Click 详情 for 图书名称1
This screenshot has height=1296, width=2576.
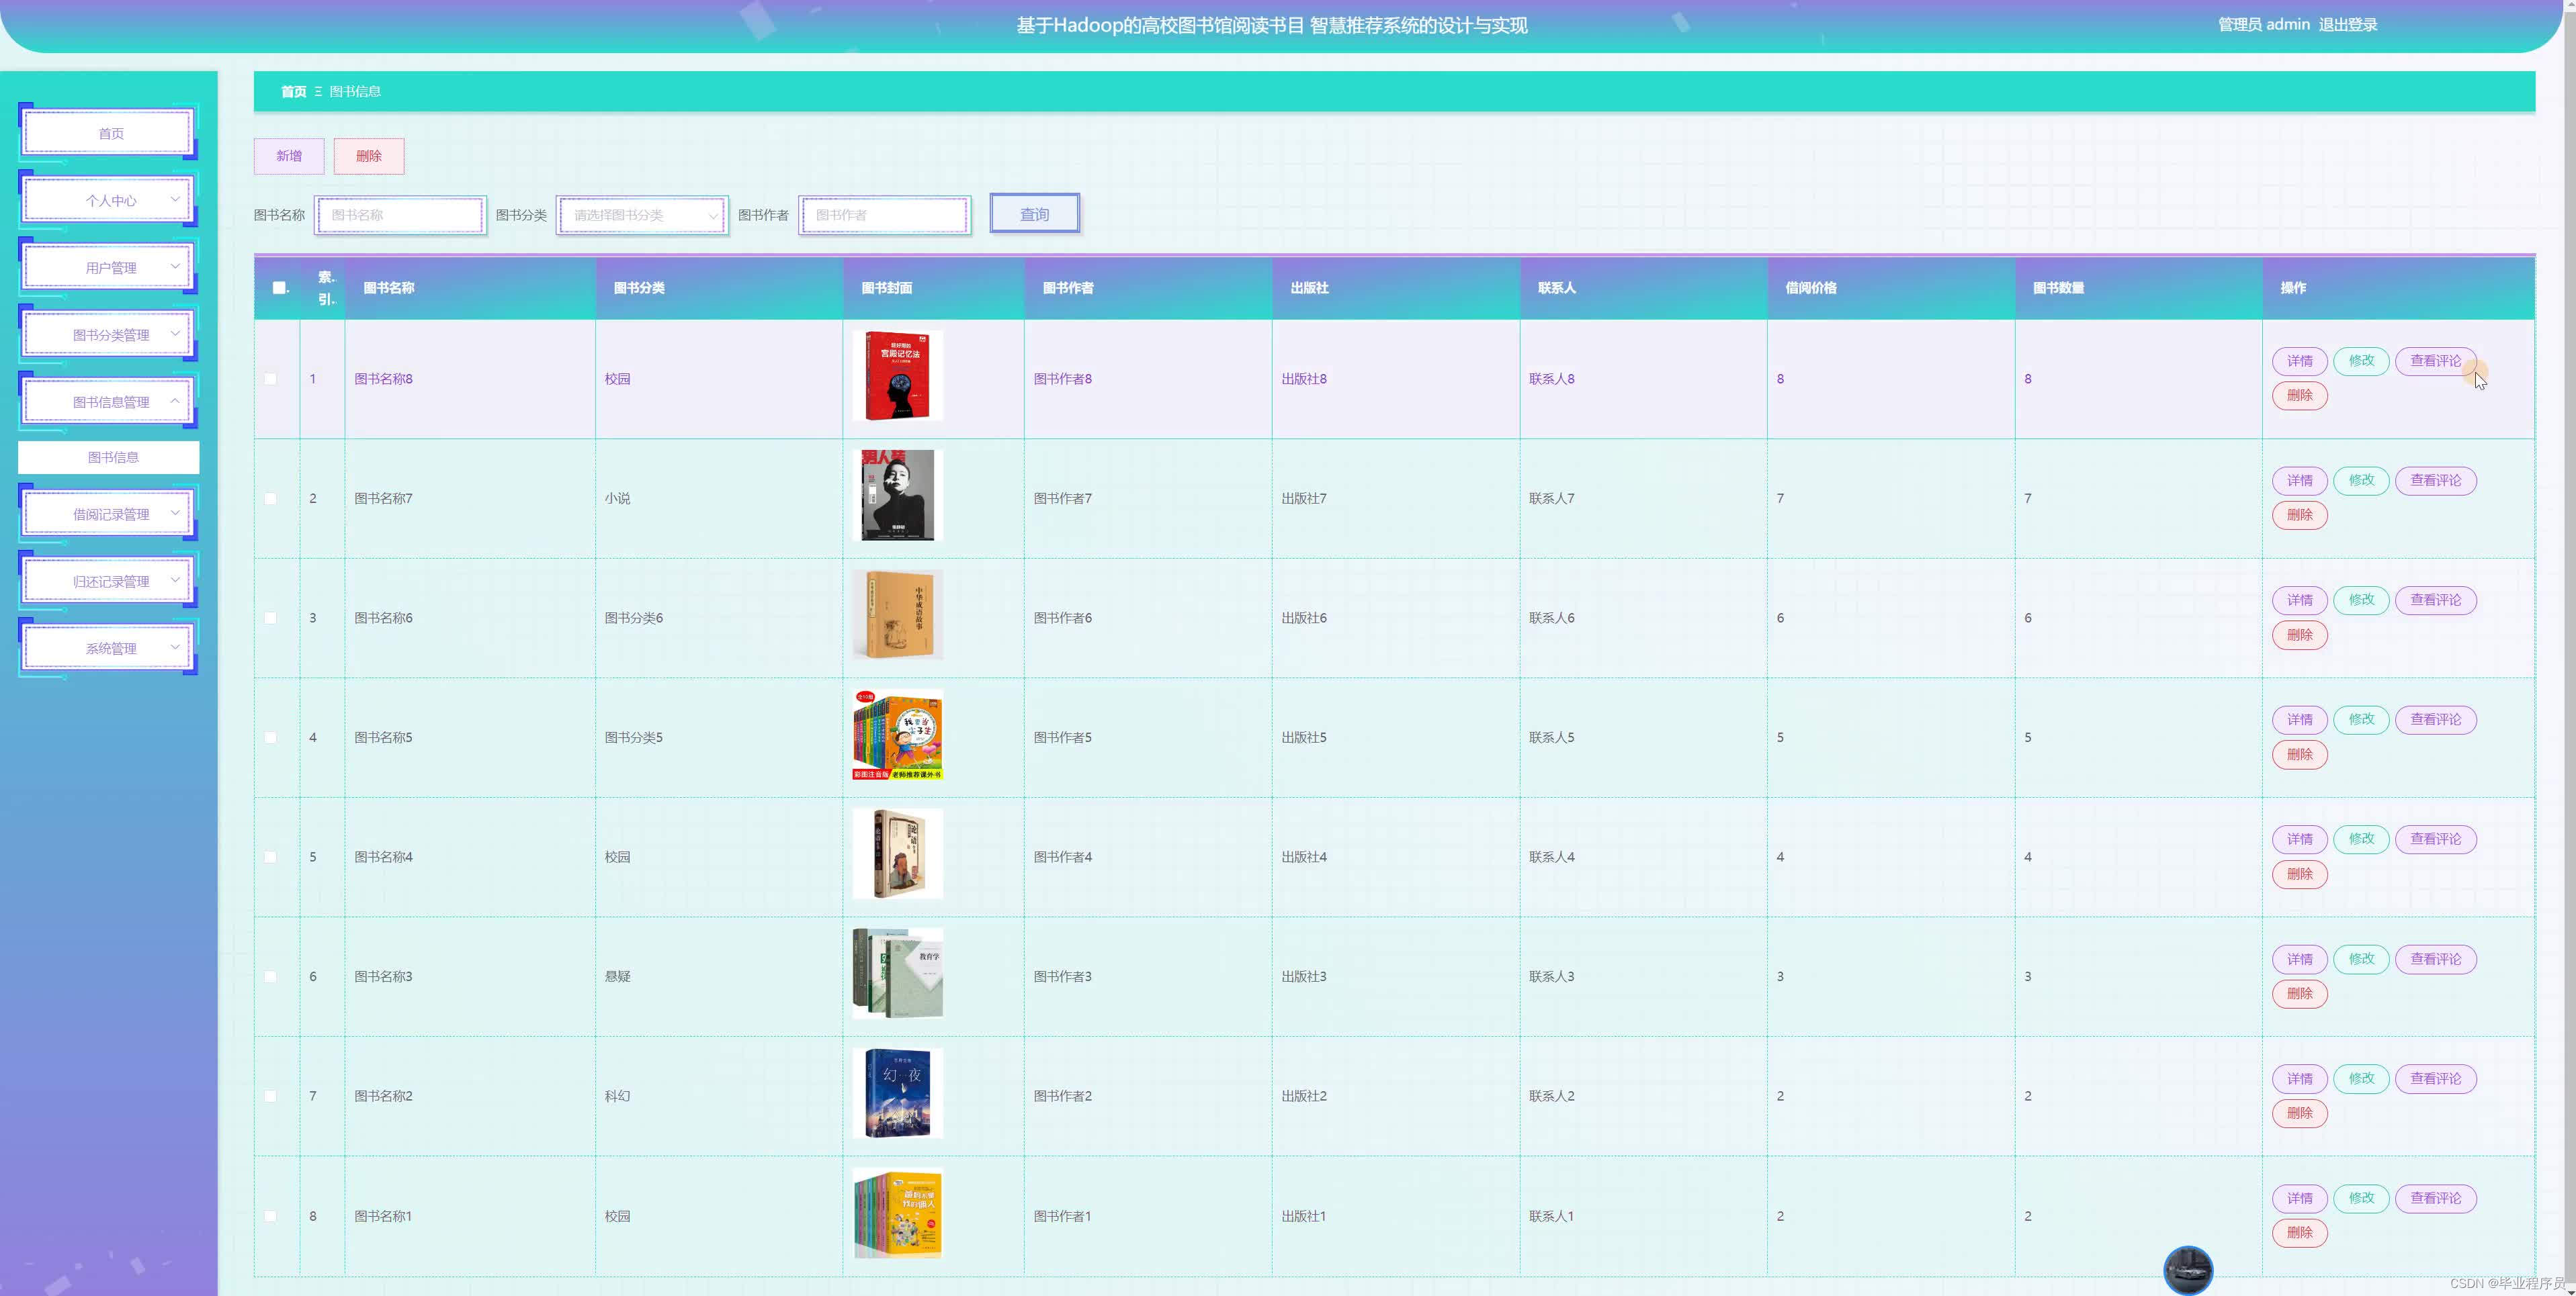[2299, 1198]
